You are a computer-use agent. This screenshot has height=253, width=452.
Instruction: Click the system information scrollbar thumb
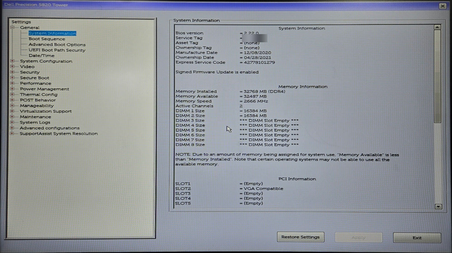tap(437, 76)
